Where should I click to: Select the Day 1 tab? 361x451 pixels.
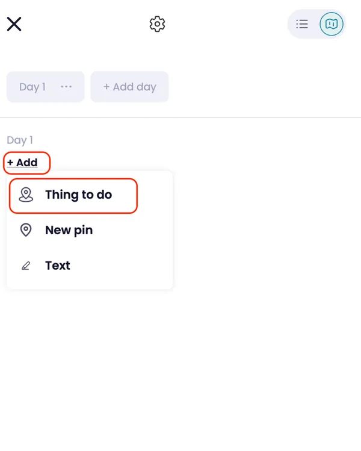tap(32, 87)
